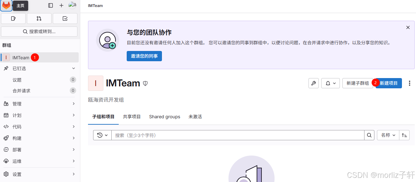Click the 新建项目 button
Screen dimensions: 416x182
pos(389,83)
